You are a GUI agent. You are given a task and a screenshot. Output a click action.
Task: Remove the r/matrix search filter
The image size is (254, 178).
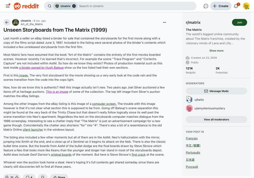(x=74, y=6)
